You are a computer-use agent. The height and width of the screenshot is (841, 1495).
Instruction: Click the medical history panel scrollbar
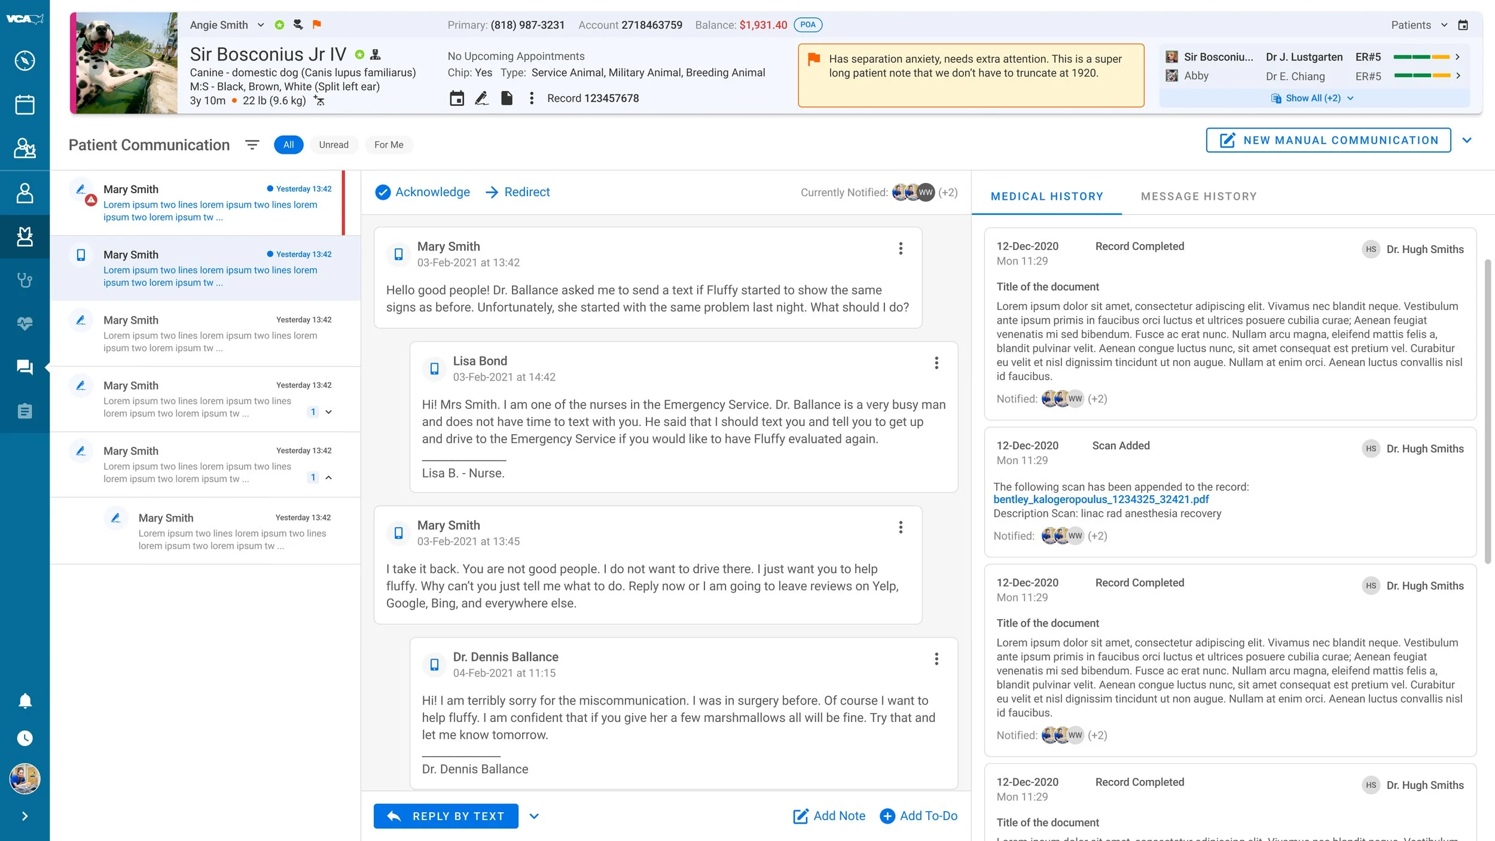1488,411
